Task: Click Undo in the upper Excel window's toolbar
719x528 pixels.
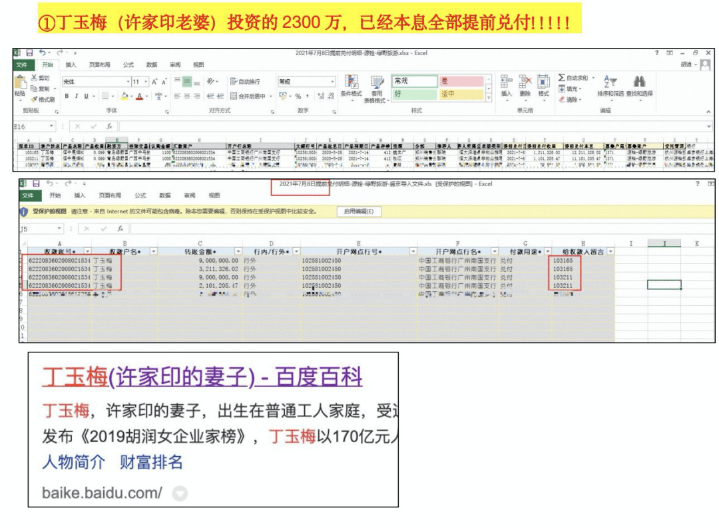Action: tap(43, 53)
